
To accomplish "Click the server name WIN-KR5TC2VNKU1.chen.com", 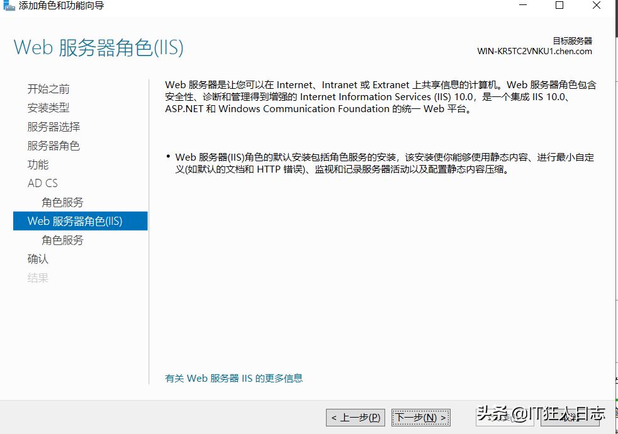I will [x=534, y=51].
